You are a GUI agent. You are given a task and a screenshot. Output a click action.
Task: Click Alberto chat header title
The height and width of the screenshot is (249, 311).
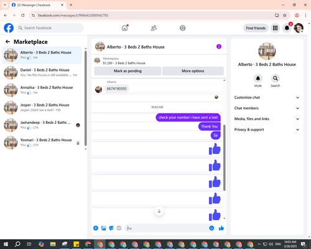coord(136,47)
